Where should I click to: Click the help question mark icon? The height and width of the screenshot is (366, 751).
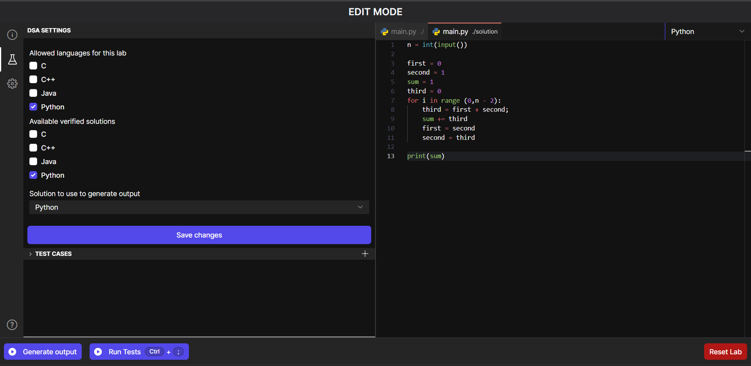point(12,325)
